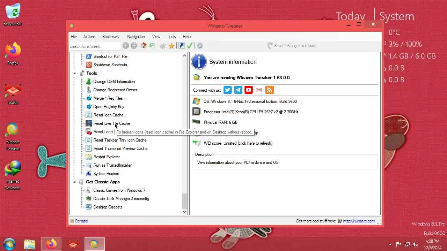Collapse the Tools tree category
Viewport: 447px width, 251px height.
[74, 73]
